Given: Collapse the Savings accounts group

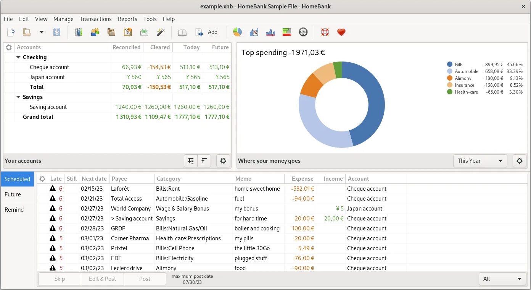Looking at the screenshot, I should point(18,97).
